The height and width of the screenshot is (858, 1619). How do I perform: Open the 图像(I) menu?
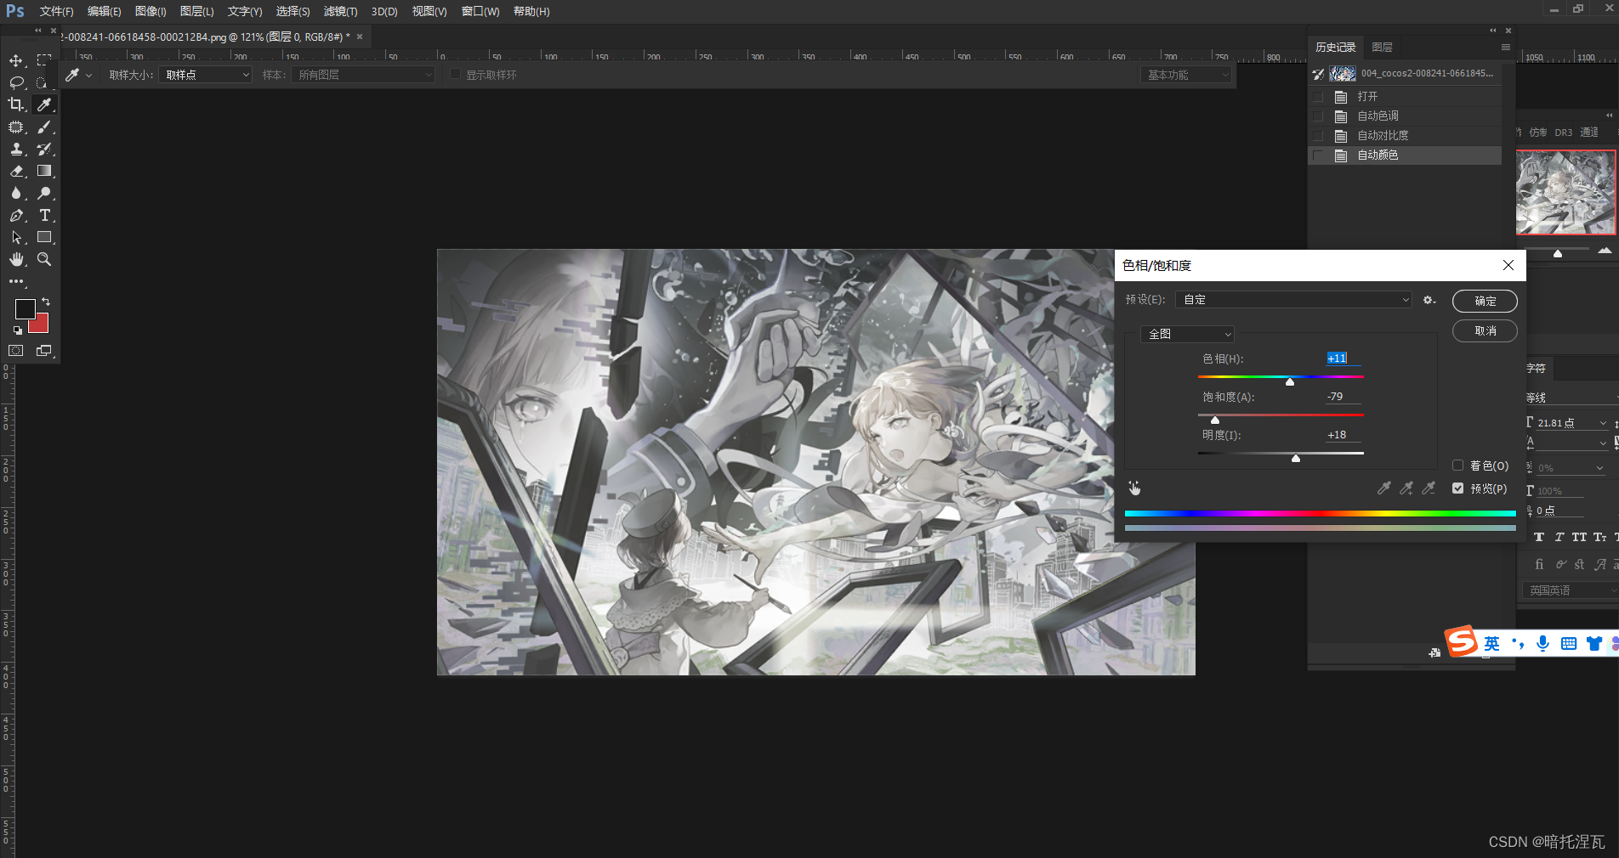tap(151, 11)
